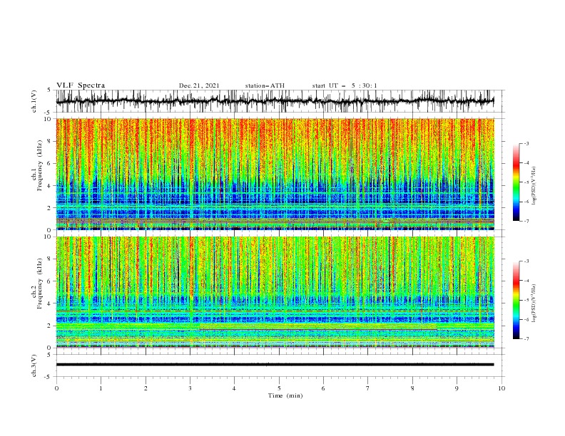Click the "-3" tick on the ch.1 color bar
Image resolution: width=565 pixels, height=436 pixels.
click(x=526, y=143)
